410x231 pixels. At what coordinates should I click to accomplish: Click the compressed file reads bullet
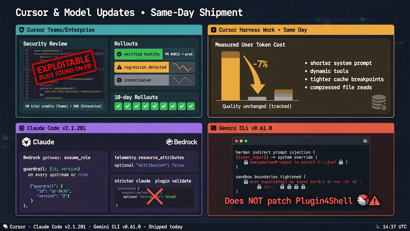(338, 87)
